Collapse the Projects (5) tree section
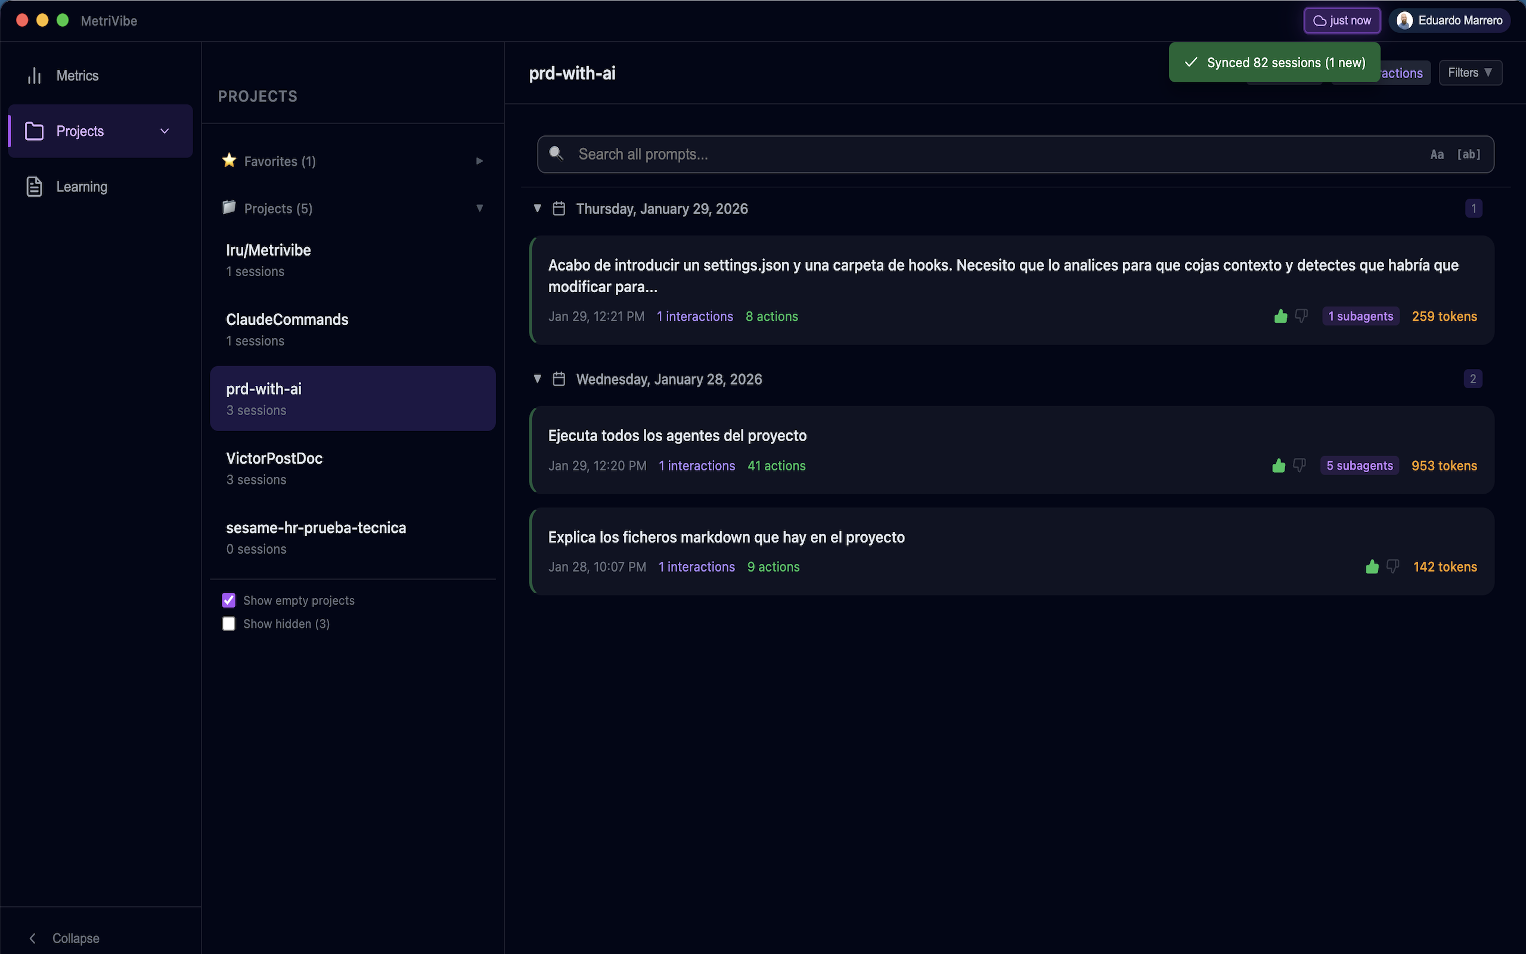This screenshot has height=954, width=1526. point(480,208)
